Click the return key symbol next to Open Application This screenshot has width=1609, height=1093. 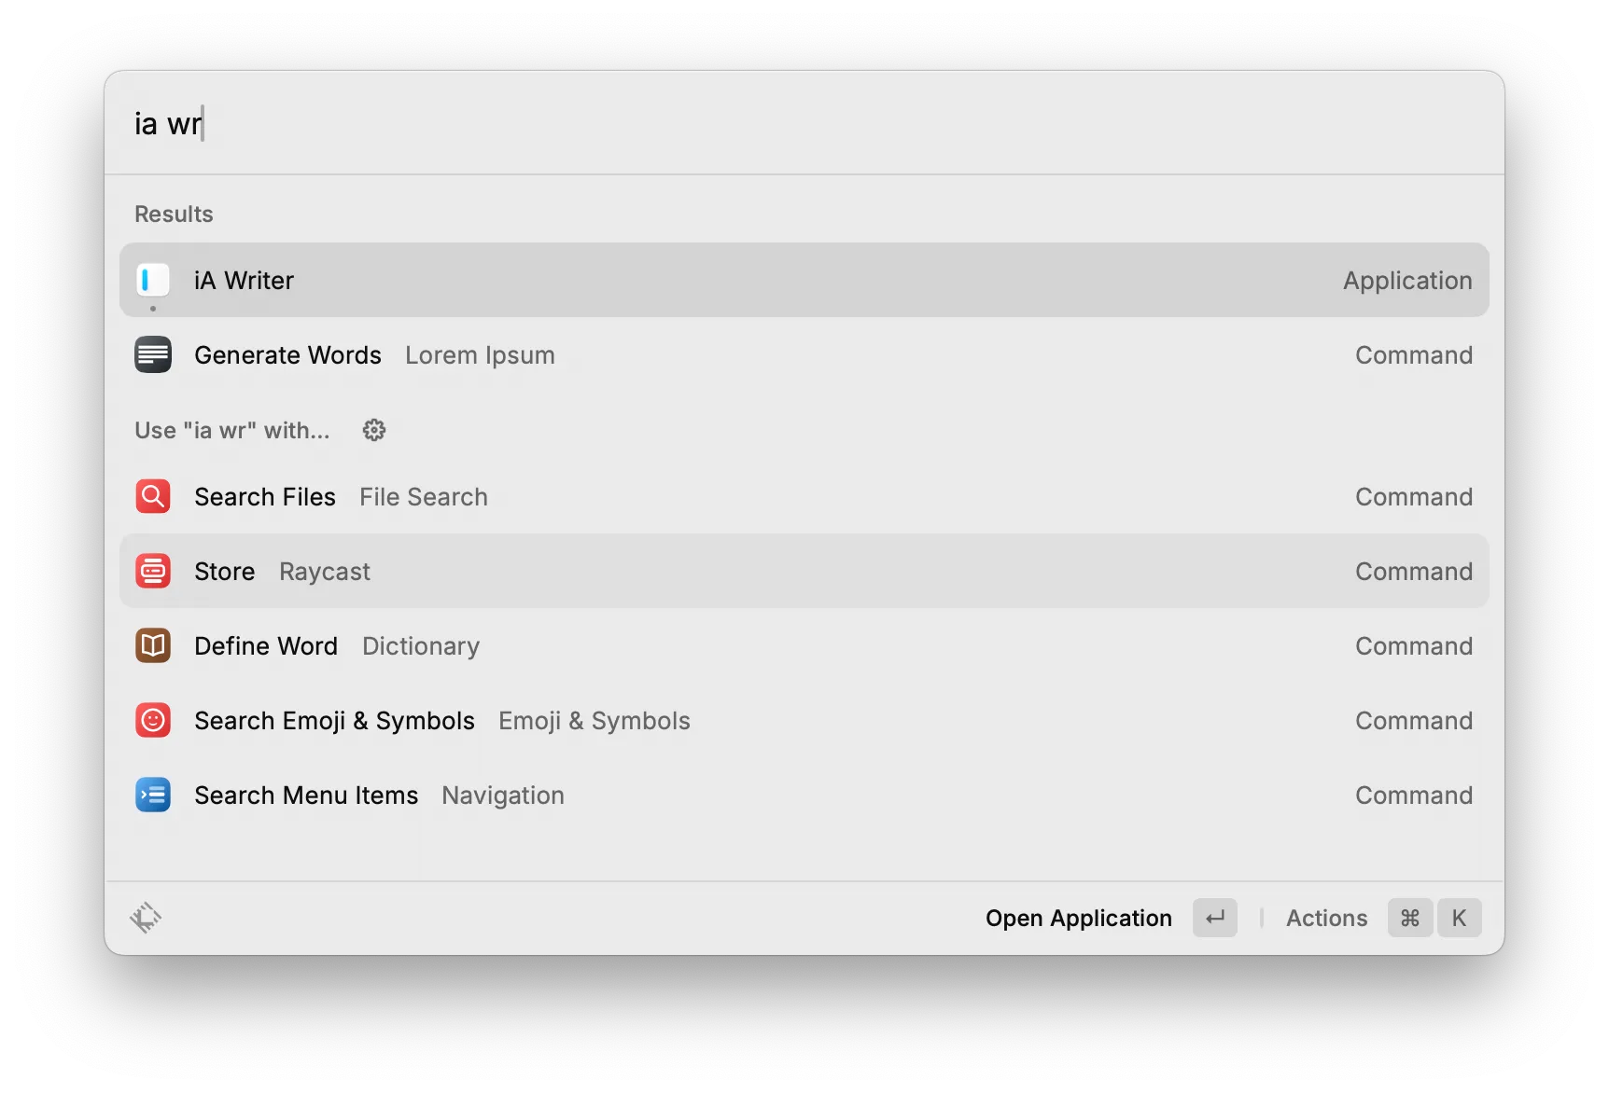pos(1214,918)
